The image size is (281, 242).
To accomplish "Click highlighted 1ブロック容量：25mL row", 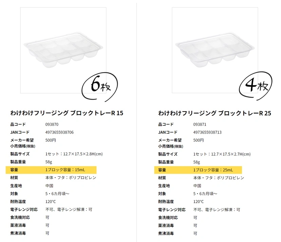I will 198,170.
